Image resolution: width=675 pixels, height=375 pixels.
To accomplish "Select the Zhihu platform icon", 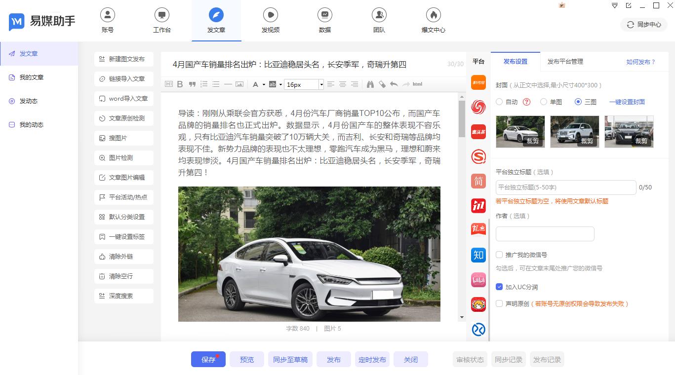I will (478, 255).
